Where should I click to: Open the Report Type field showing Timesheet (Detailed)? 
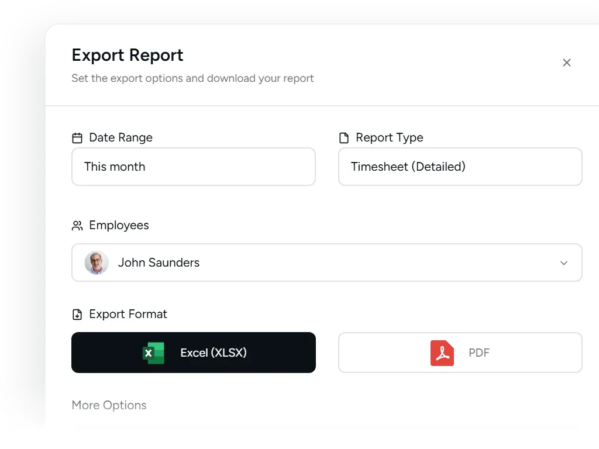tap(460, 167)
